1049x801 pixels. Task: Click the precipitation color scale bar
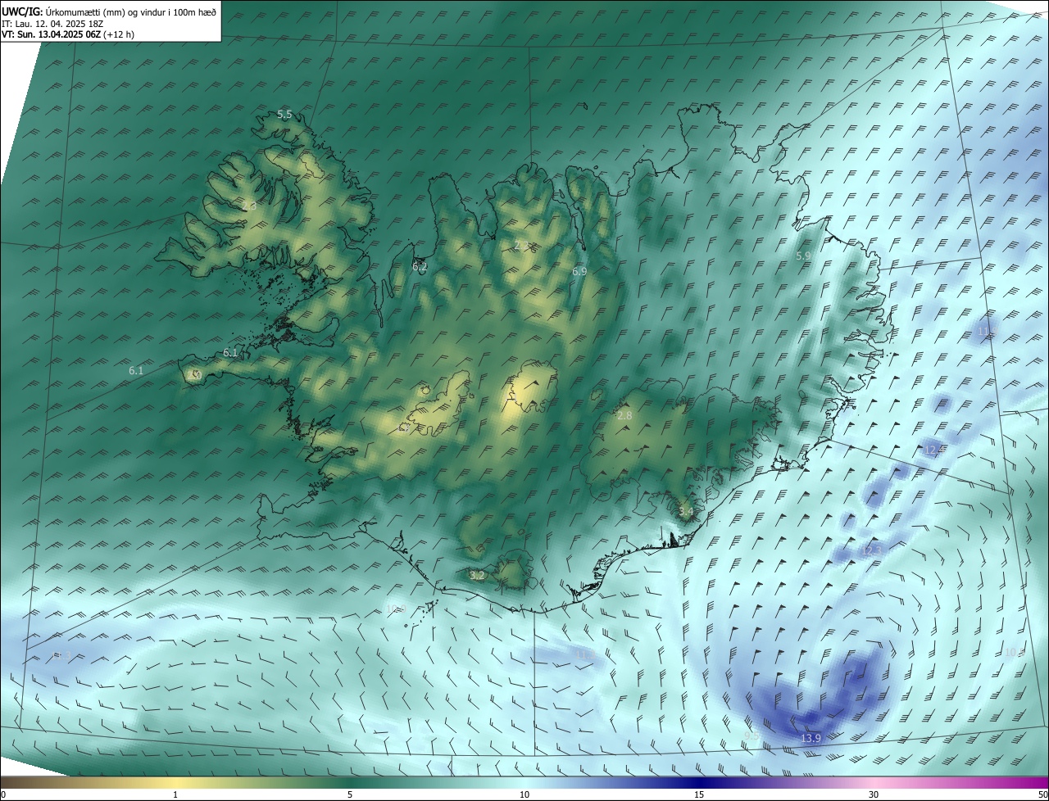click(524, 781)
